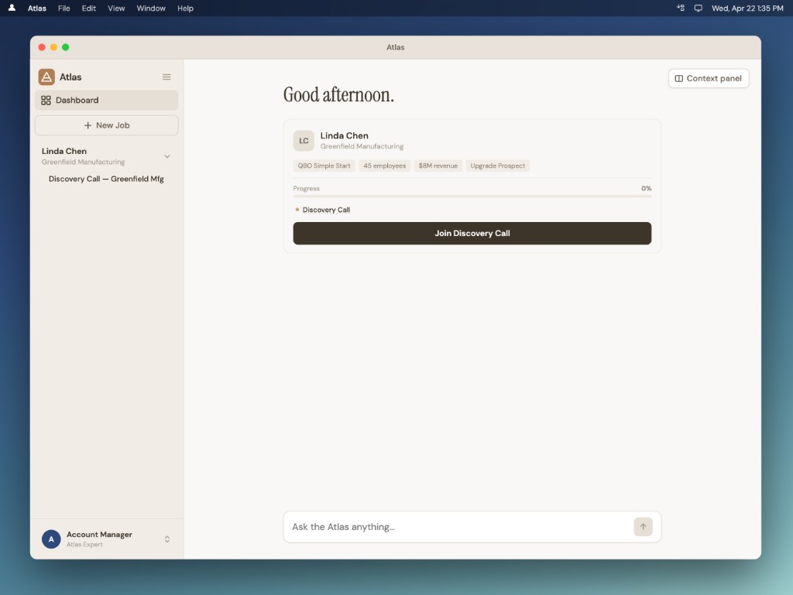Click the Account Manager avatar icon
The height and width of the screenshot is (595, 793).
51,539
